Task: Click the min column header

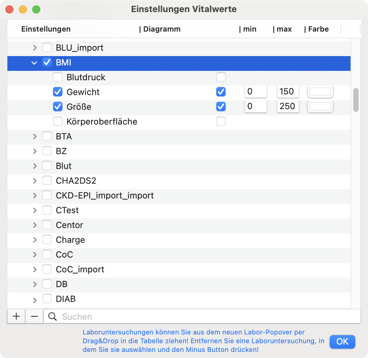Action: (247, 29)
